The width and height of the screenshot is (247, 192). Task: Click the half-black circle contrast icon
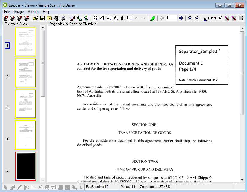pyautogui.click(x=123, y=18)
